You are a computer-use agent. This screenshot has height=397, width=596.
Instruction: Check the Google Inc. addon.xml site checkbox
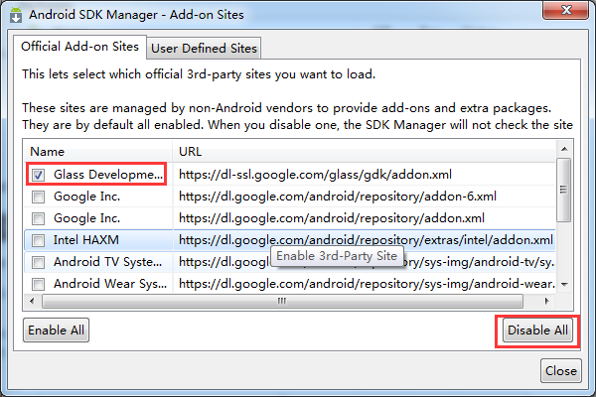38,218
